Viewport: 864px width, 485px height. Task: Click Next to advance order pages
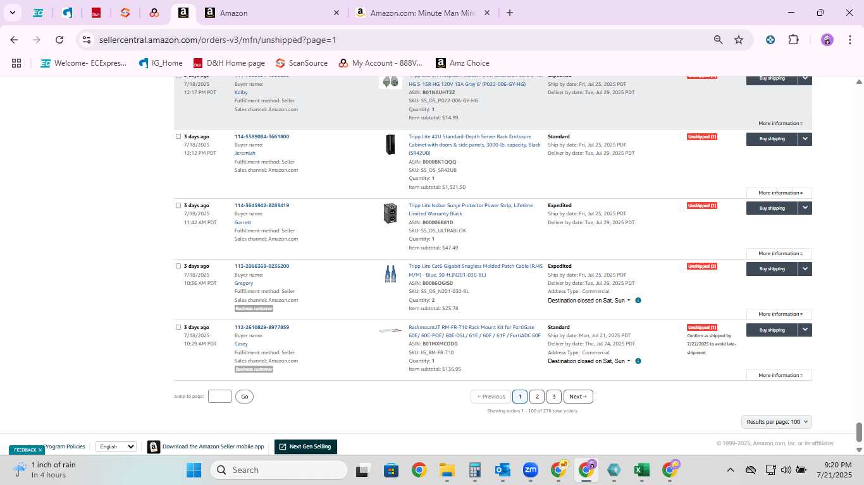[x=578, y=397]
